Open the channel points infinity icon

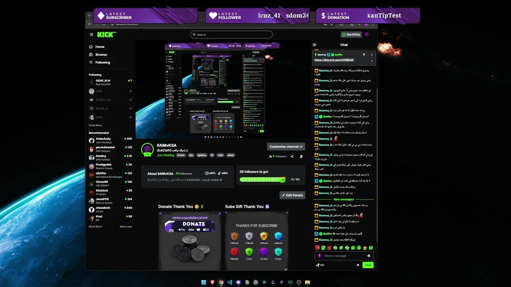pyautogui.click(x=320, y=265)
